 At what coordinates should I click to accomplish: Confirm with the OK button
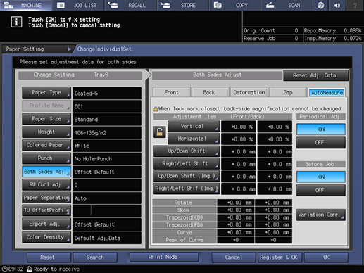(x=326, y=258)
